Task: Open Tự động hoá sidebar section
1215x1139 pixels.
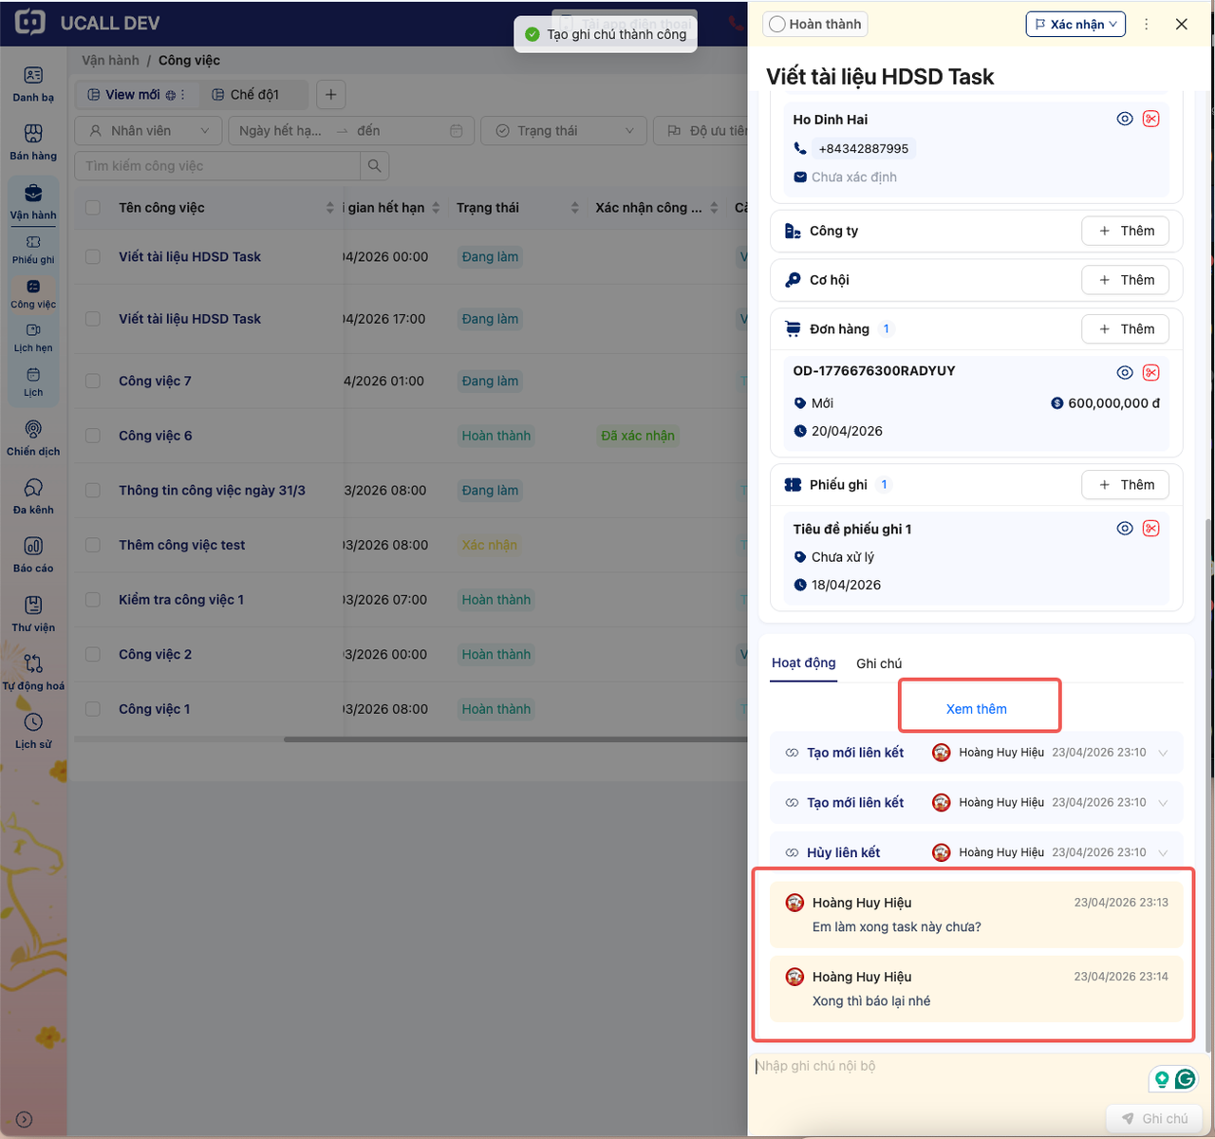Action: [33, 672]
